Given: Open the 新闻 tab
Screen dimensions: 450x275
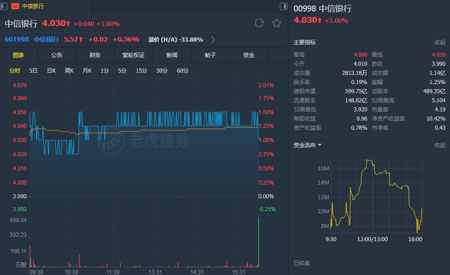Looking at the screenshot, I should 172,55.
